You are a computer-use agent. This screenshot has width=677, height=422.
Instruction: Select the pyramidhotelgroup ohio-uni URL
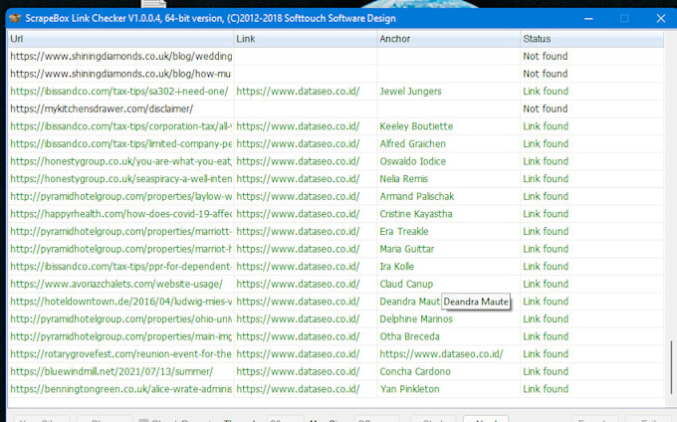(120, 318)
